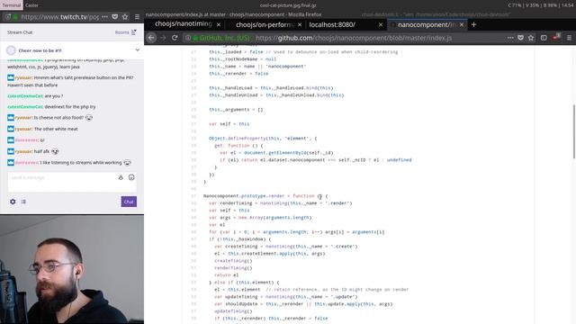
Task: Click line 'var self = this' above Object.defineProperty
Action: pyautogui.click(x=229, y=124)
